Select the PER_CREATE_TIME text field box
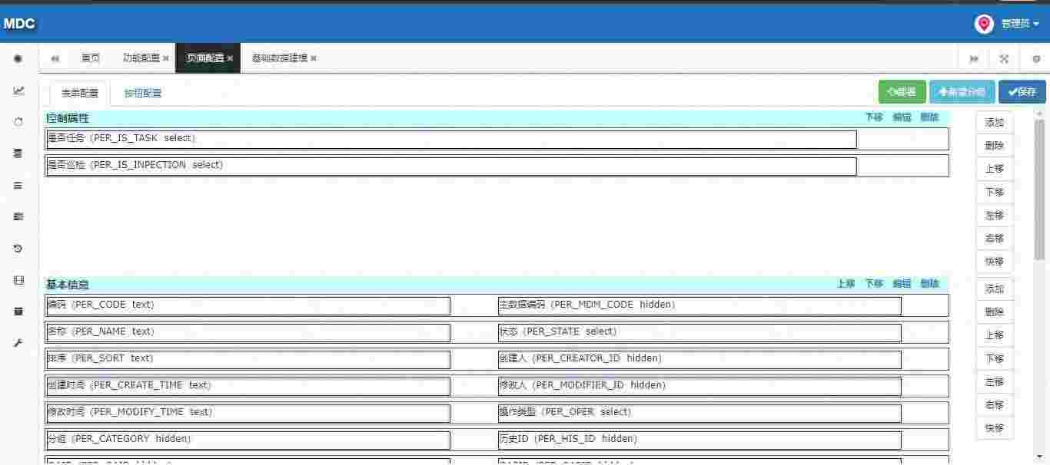 click(x=248, y=386)
